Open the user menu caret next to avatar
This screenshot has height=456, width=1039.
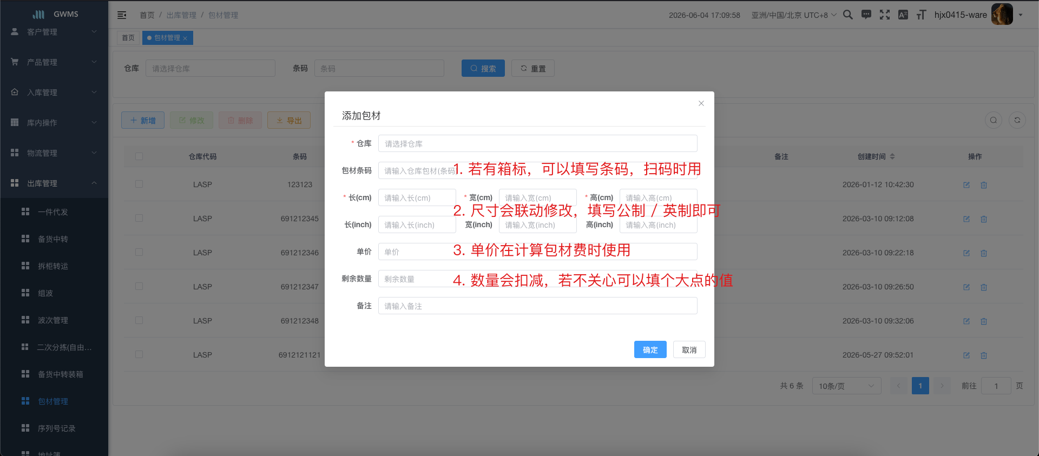coord(1021,15)
